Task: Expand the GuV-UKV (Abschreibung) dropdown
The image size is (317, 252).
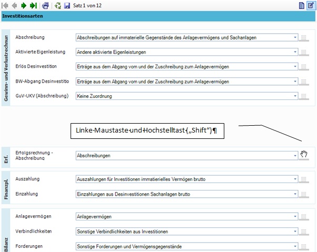Action: pos(295,96)
